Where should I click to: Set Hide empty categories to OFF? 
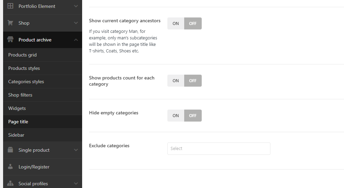click(x=193, y=116)
